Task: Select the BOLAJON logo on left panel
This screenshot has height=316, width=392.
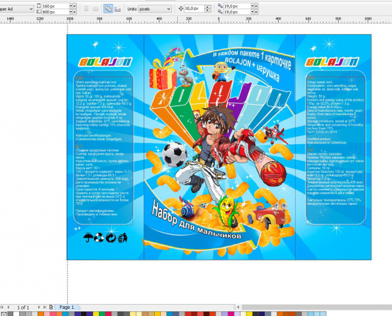Action: click(x=105, y=62)
